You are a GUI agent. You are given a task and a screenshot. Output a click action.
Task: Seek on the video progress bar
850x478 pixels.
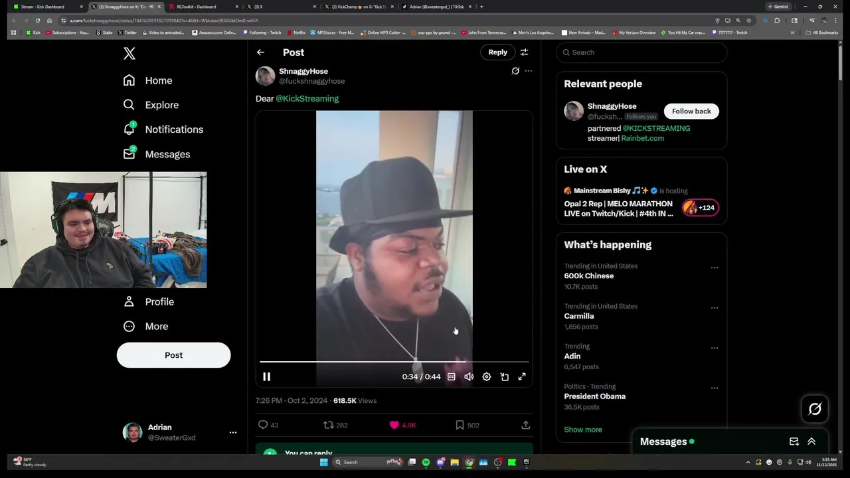tap(394, 362)
